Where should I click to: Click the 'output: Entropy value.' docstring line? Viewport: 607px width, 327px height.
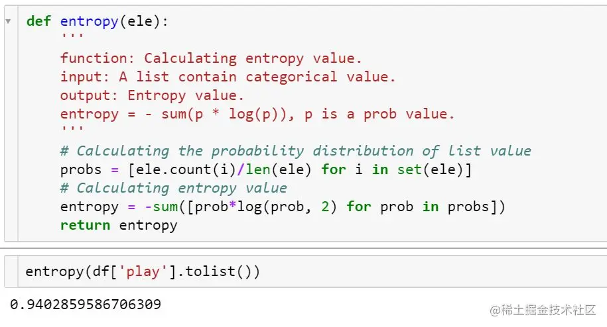[152, 95]
